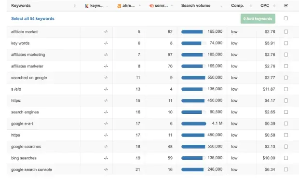This screenshot has height=179, width=299.
Task: Click the Semrush logo icon in column header
Action: tap(151, 6)
